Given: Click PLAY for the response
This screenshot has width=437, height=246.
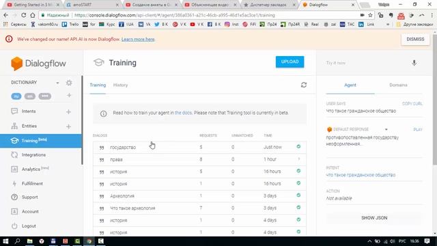Looking at the screenshot, I should 418,130.
